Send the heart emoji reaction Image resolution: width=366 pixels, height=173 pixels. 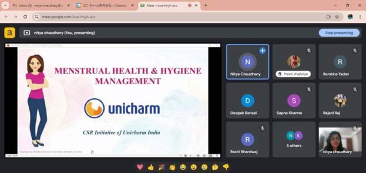[140, 167]
